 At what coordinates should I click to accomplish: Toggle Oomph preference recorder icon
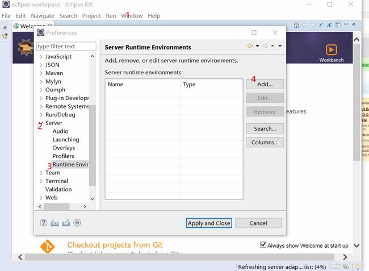tap(77, 223)
